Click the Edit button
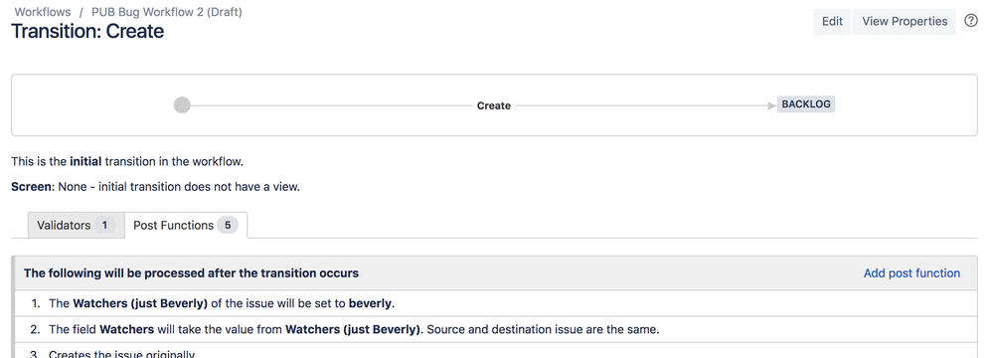 click(x=832, y=22)
